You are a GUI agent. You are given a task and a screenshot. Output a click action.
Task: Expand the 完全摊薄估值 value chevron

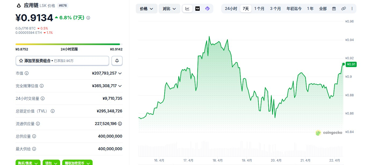pos(120,86)
